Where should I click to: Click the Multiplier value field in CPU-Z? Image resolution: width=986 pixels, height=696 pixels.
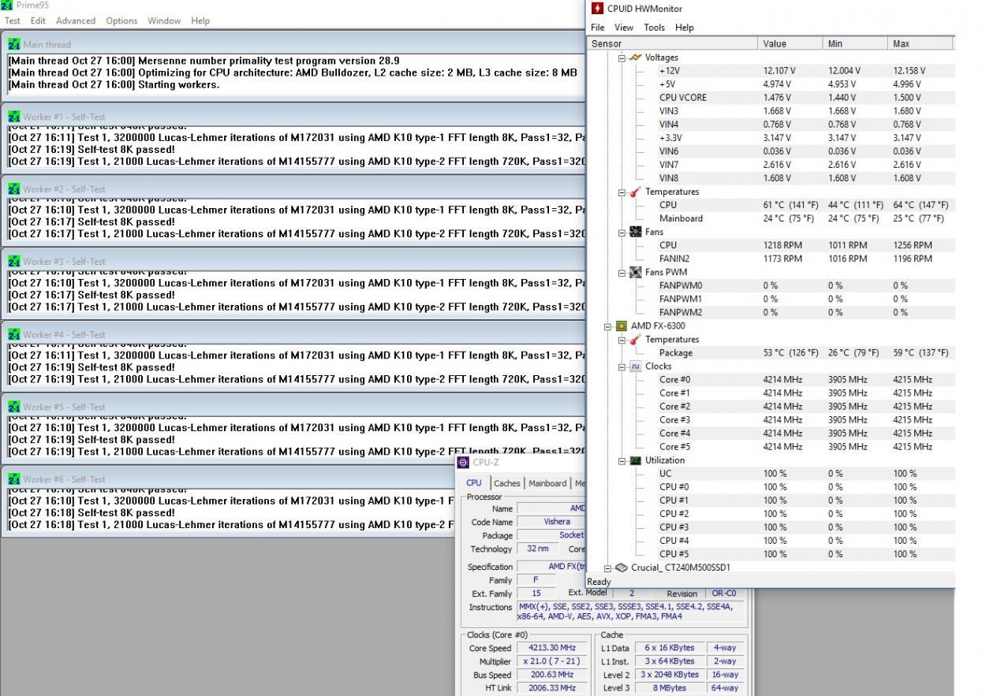[552, 661]
